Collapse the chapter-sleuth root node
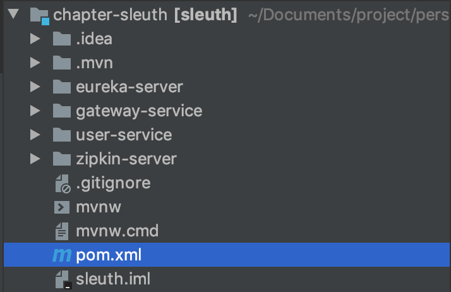 point(13,14)
